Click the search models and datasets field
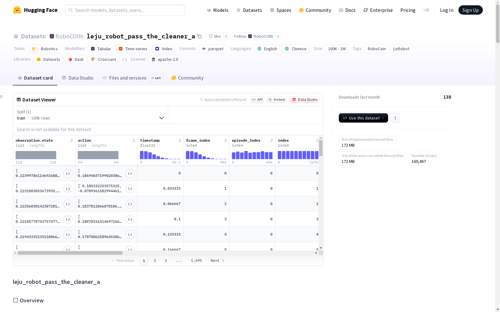 click(x=125, y=10)
